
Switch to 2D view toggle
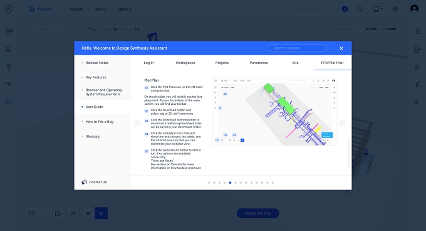[x=88, y=213]
